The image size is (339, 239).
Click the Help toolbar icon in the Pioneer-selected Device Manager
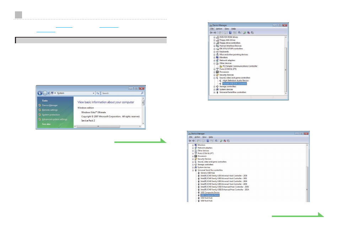230,33
